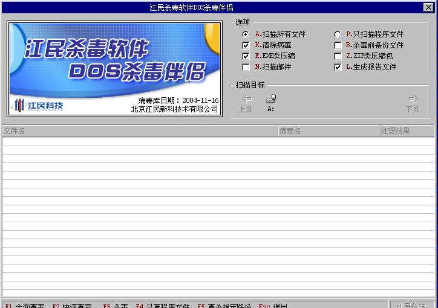Click the 江民科技 status panel at bottom right

click(412, 305)
